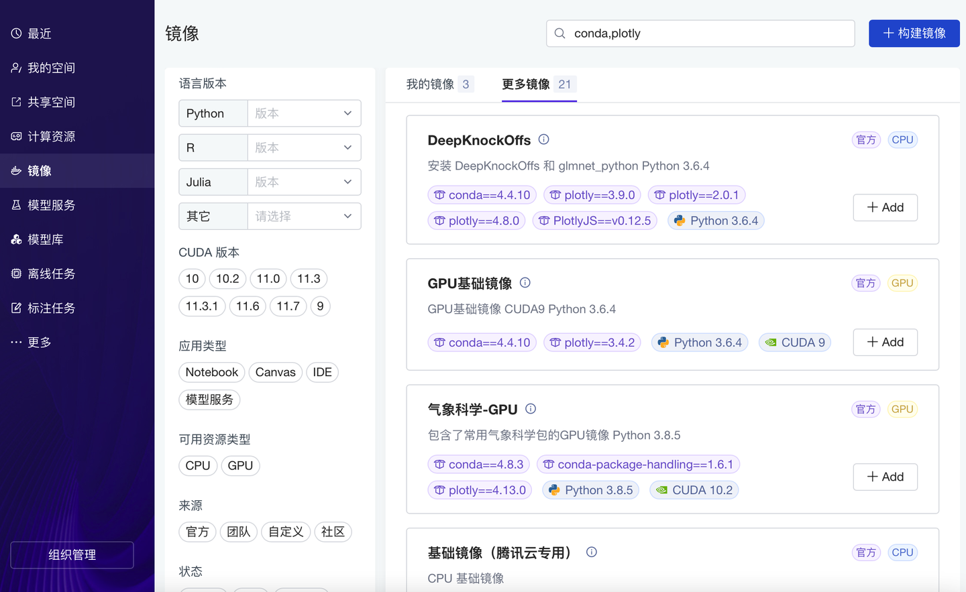The width and height of the screenshot is (966, 592).
Task: Click the plotly==4.13.0 tag
Action: [480, 490]
